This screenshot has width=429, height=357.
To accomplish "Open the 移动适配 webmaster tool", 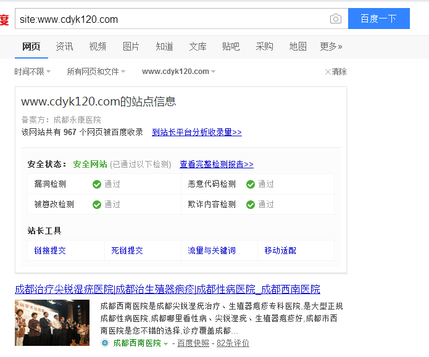I will 280,250.
